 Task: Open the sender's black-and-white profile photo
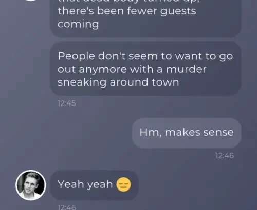31,185
